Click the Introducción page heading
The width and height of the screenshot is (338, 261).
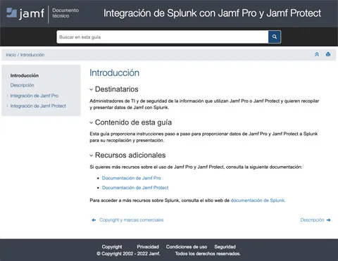[114, 72]
